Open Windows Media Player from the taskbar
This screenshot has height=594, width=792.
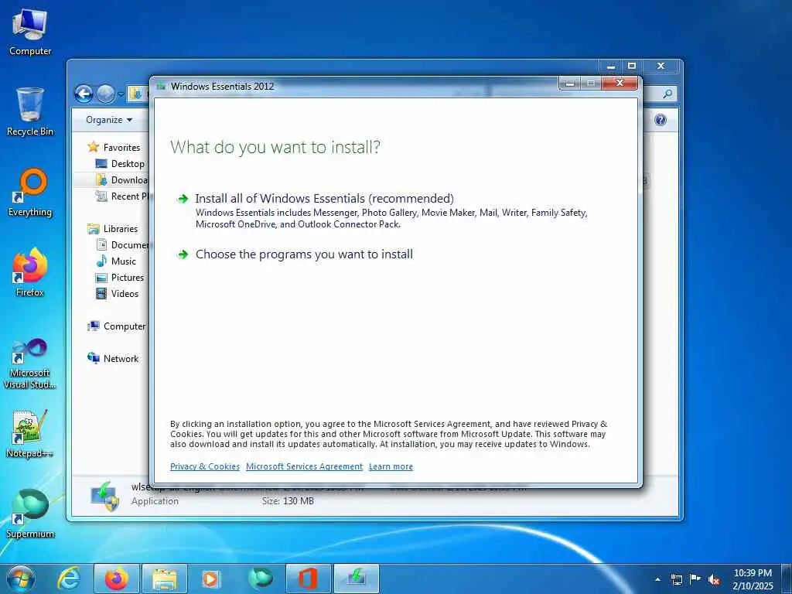210,579
